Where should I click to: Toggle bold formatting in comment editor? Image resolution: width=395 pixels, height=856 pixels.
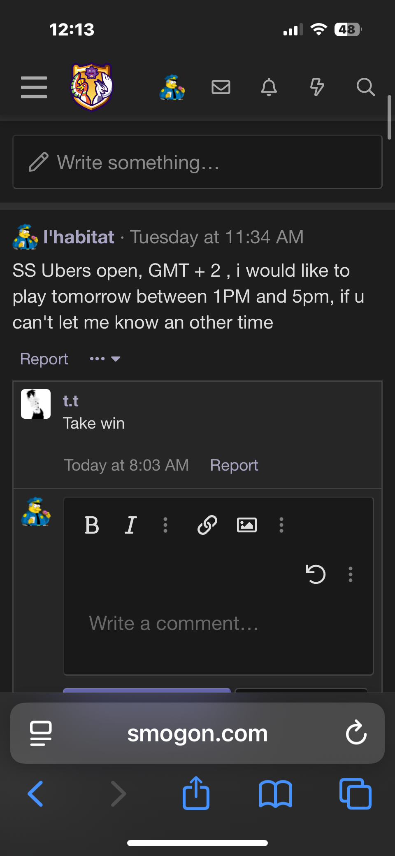tap(92, 525)
